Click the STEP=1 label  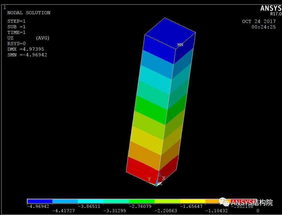(x=16, y=21)
